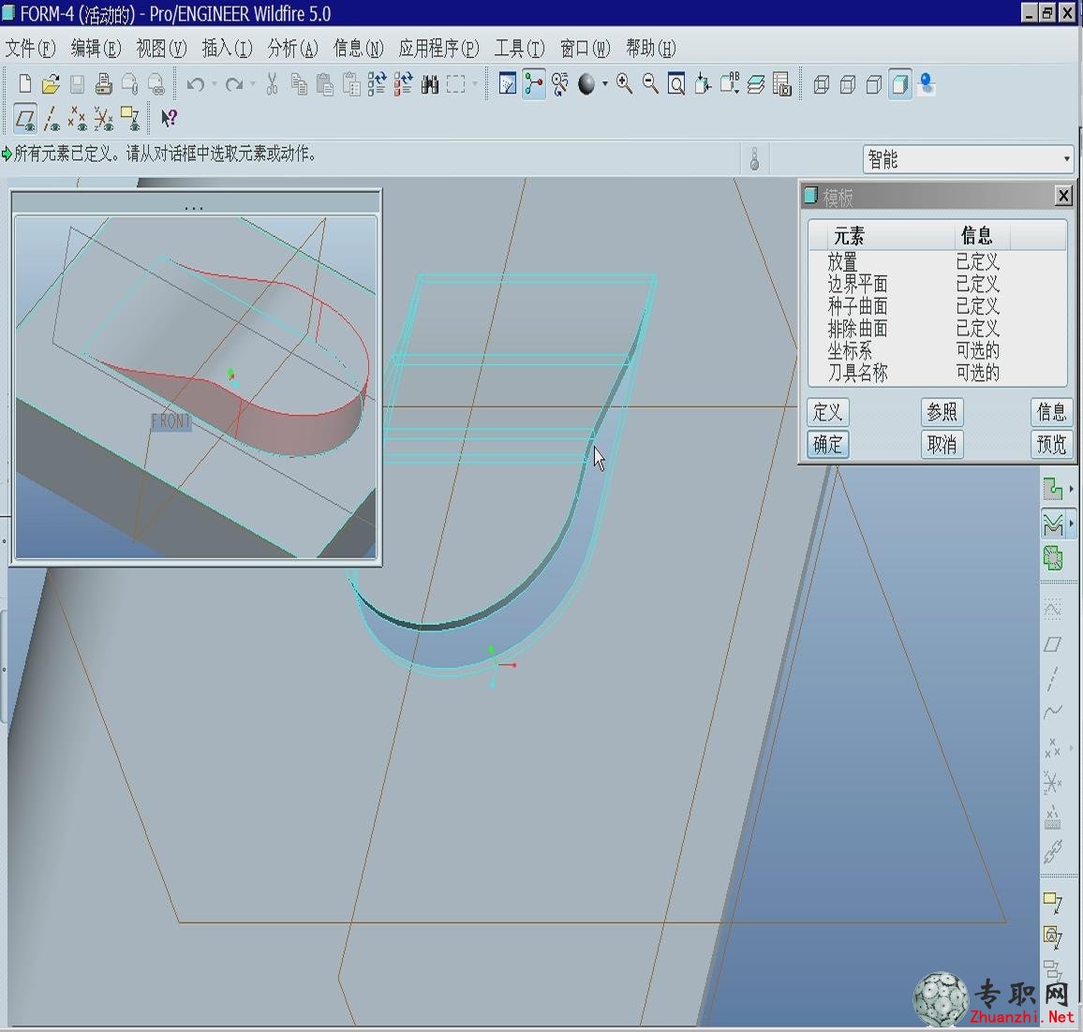
Task: Switch to Hidden Line display
Action: 848,84
